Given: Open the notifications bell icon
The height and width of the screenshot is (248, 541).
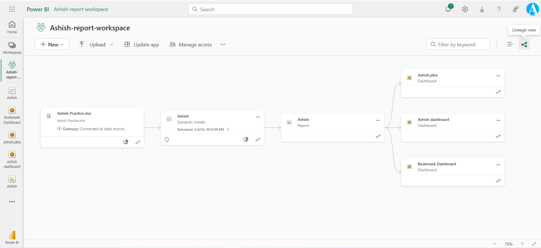Looking at the screenshot, I should point(448,9).
